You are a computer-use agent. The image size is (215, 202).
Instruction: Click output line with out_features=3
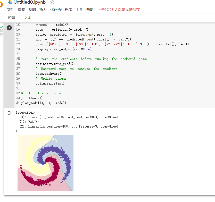(x=69, y=126)
